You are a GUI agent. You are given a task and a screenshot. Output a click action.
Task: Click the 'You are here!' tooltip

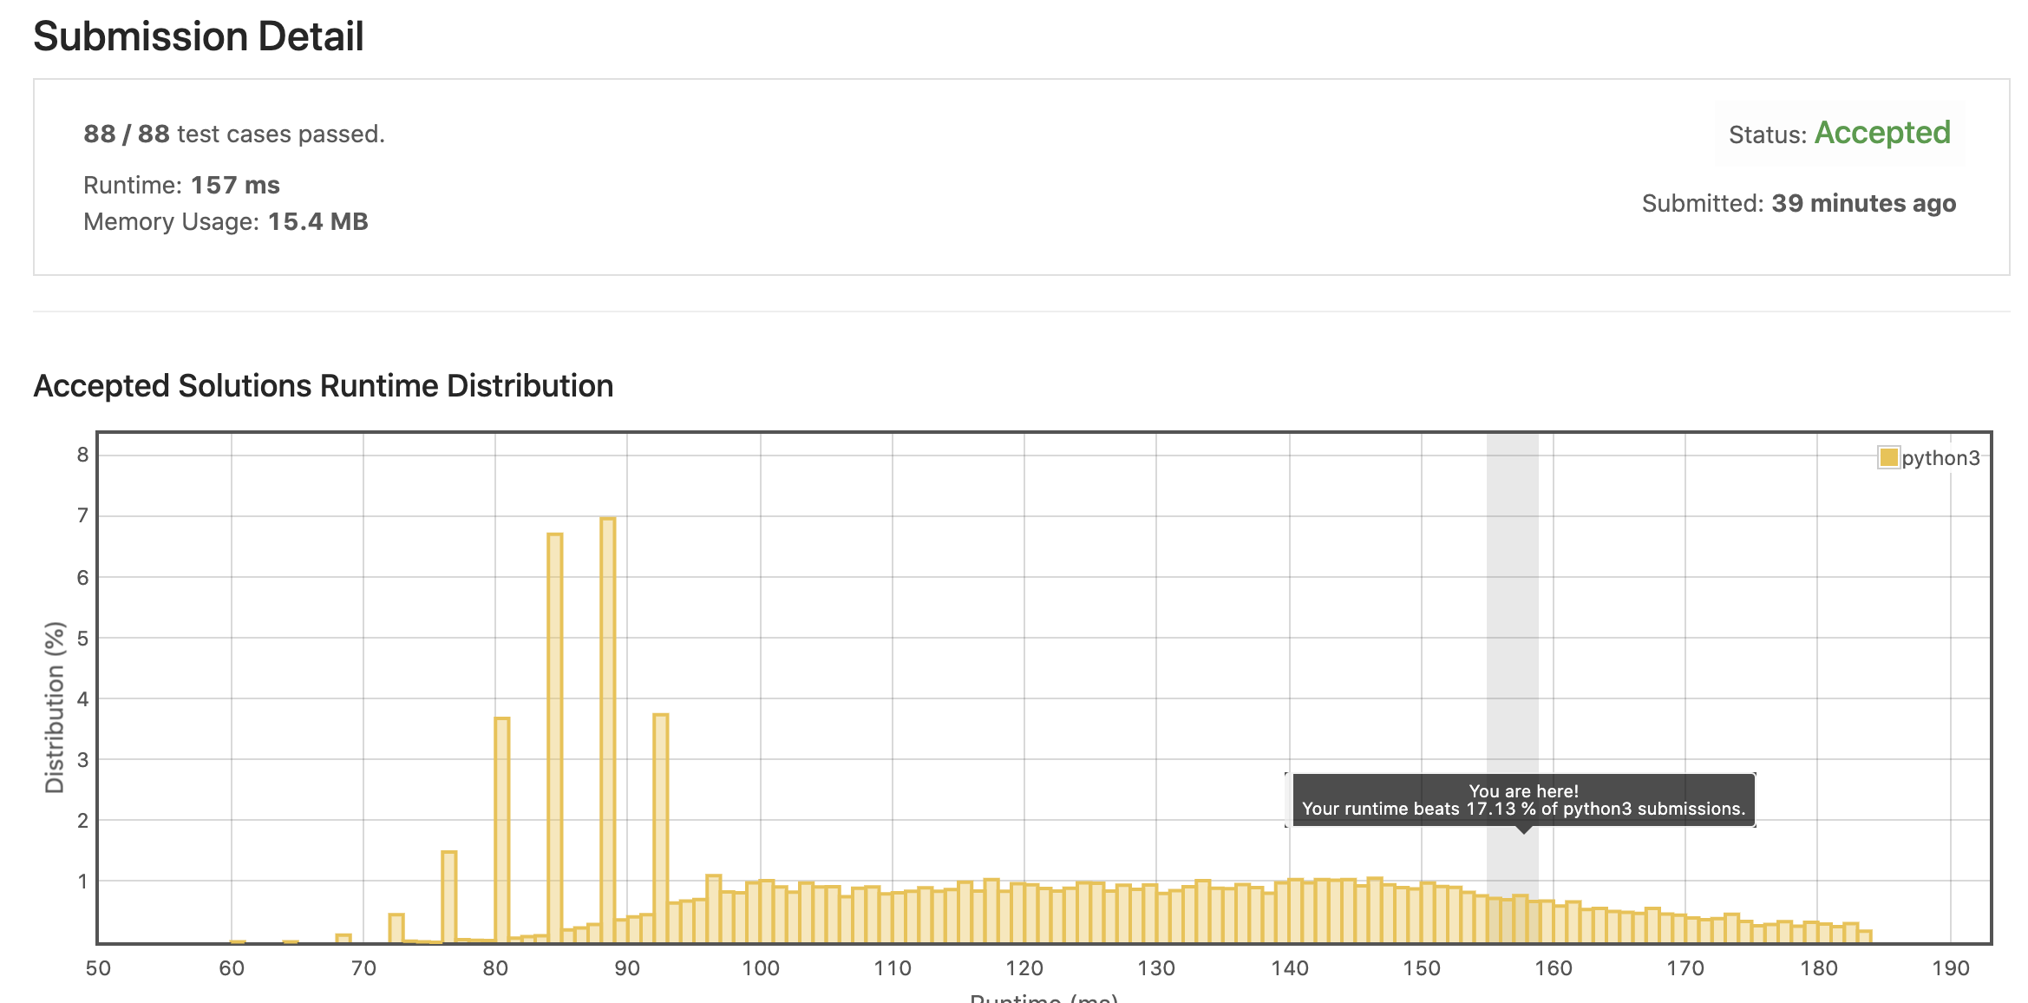tap(1523, 800)
